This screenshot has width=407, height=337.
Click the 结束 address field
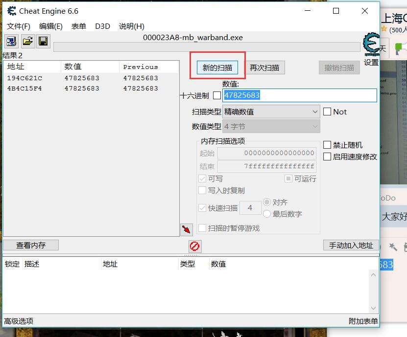click(267, 166)
